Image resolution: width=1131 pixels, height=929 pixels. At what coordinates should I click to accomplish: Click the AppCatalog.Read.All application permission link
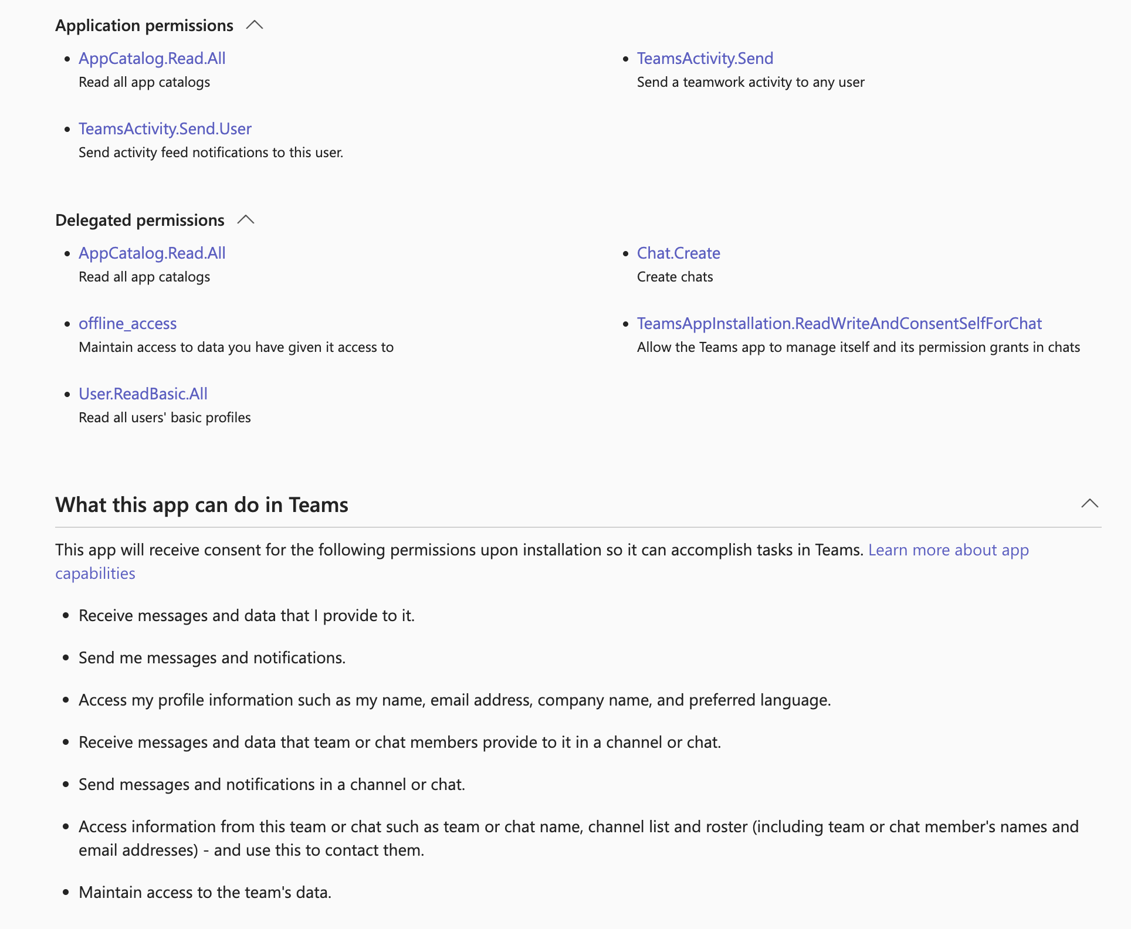pyautogui.click(x=152, y=57)
